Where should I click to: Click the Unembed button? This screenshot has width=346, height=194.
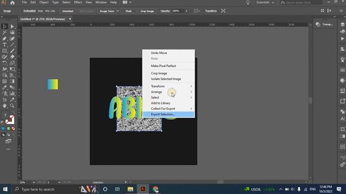(68, 11)
